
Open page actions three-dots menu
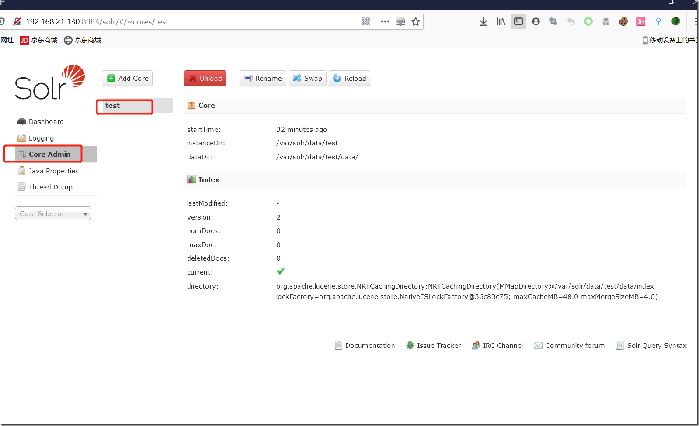(x=385, y=21)
